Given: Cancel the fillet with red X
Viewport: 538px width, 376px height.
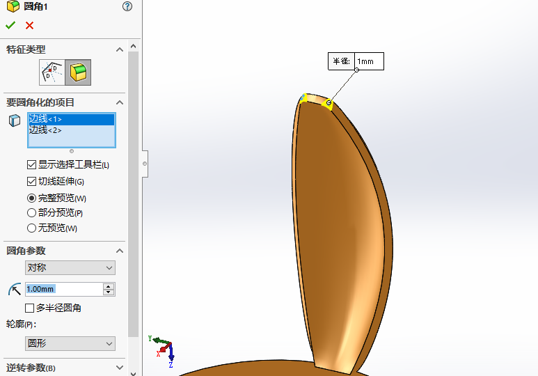Looking at the screenshot, I should (29, 25).
